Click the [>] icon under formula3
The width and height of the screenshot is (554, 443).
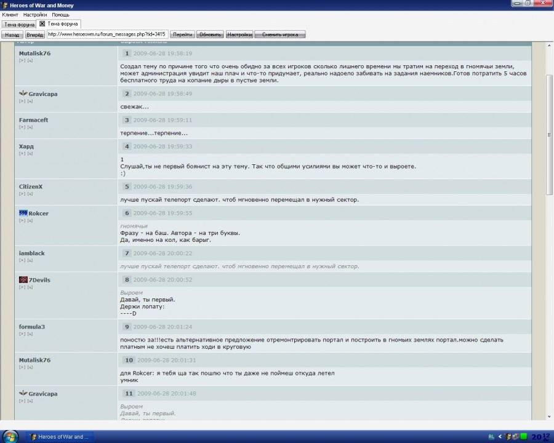click(x=22, y=334)
